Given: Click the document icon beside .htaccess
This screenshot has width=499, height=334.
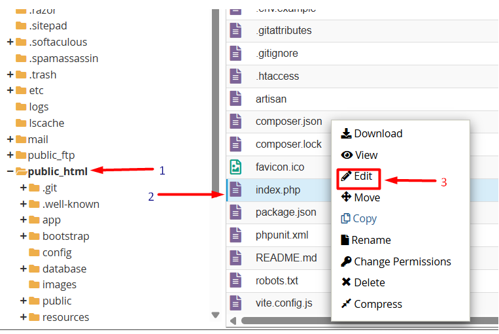Looking at the screenshot, I should coord(235,76).
